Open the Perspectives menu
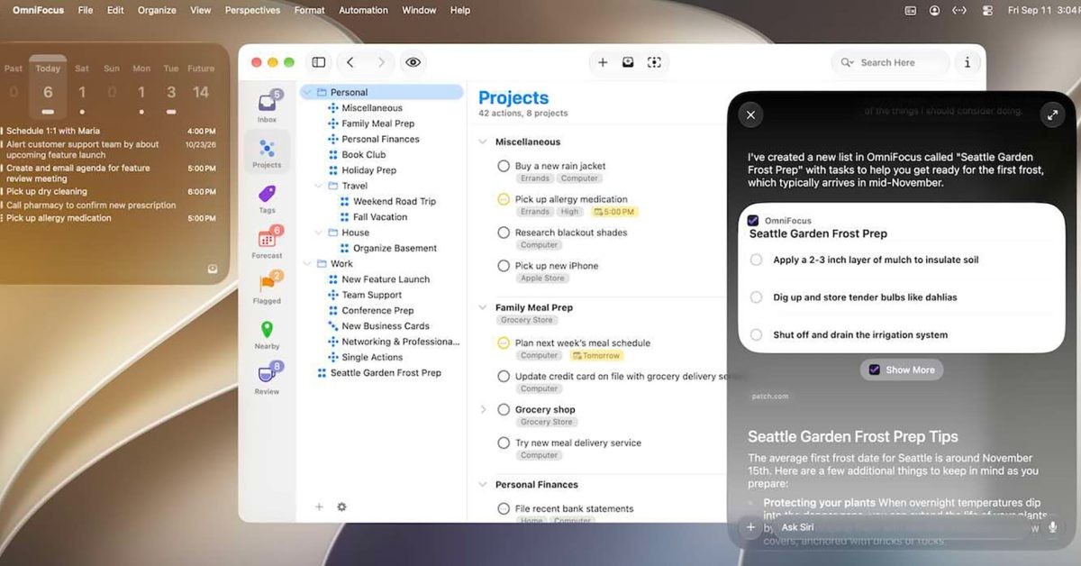1081x566 pixels. click(x=252, y=11)
